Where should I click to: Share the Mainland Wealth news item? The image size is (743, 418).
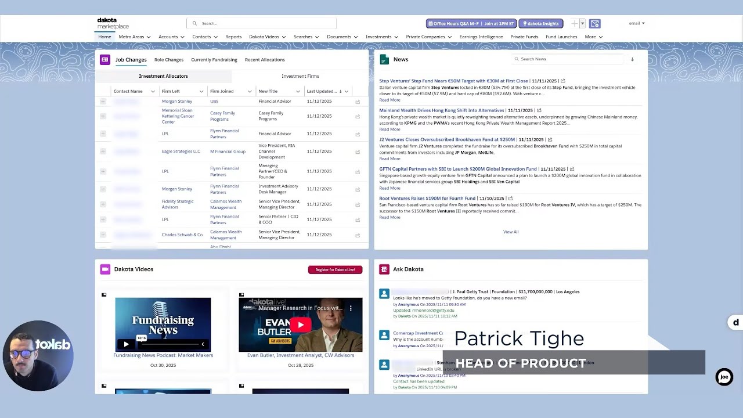539,110
